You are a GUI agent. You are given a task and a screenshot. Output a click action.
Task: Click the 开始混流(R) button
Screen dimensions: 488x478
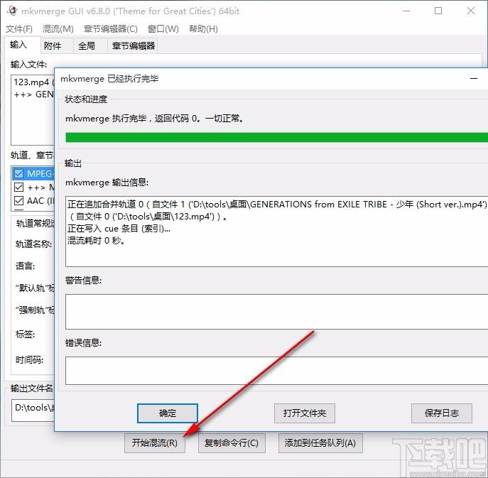[x=155, y=442]
